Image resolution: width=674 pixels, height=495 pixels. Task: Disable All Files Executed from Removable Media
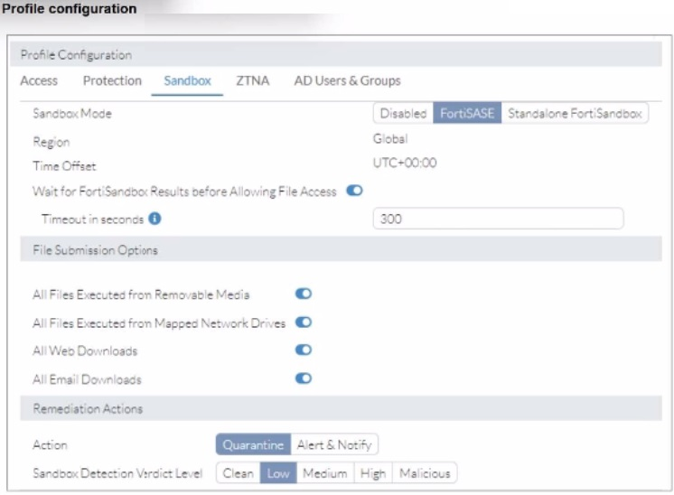pos(304,294)
